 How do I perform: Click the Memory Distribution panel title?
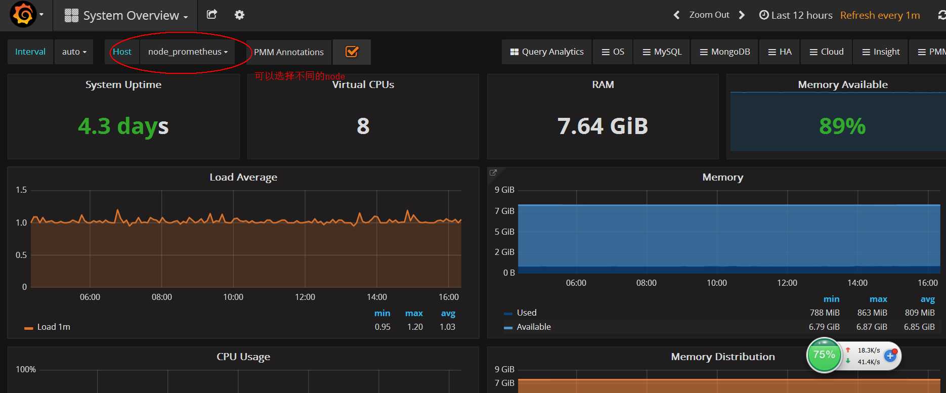(722, 357)
